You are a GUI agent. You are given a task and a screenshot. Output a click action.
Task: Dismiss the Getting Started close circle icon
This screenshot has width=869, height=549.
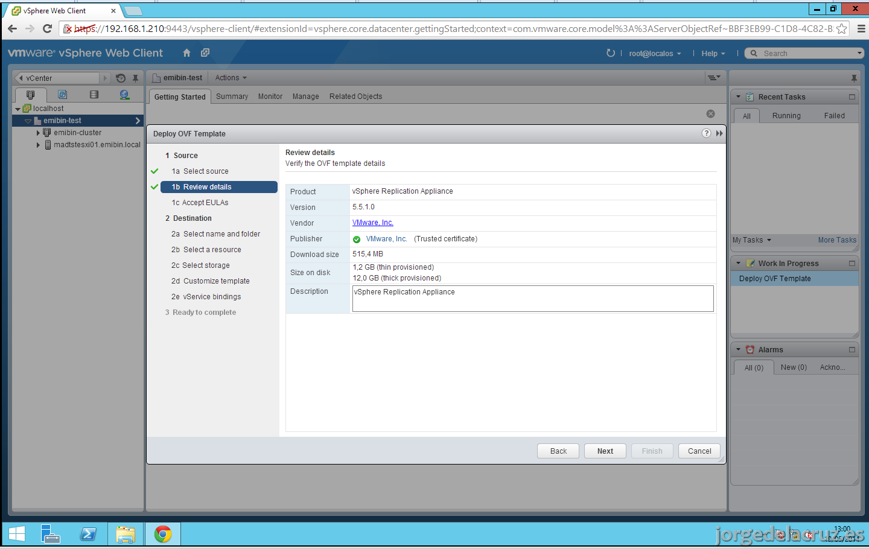click(x=710, y=114)
